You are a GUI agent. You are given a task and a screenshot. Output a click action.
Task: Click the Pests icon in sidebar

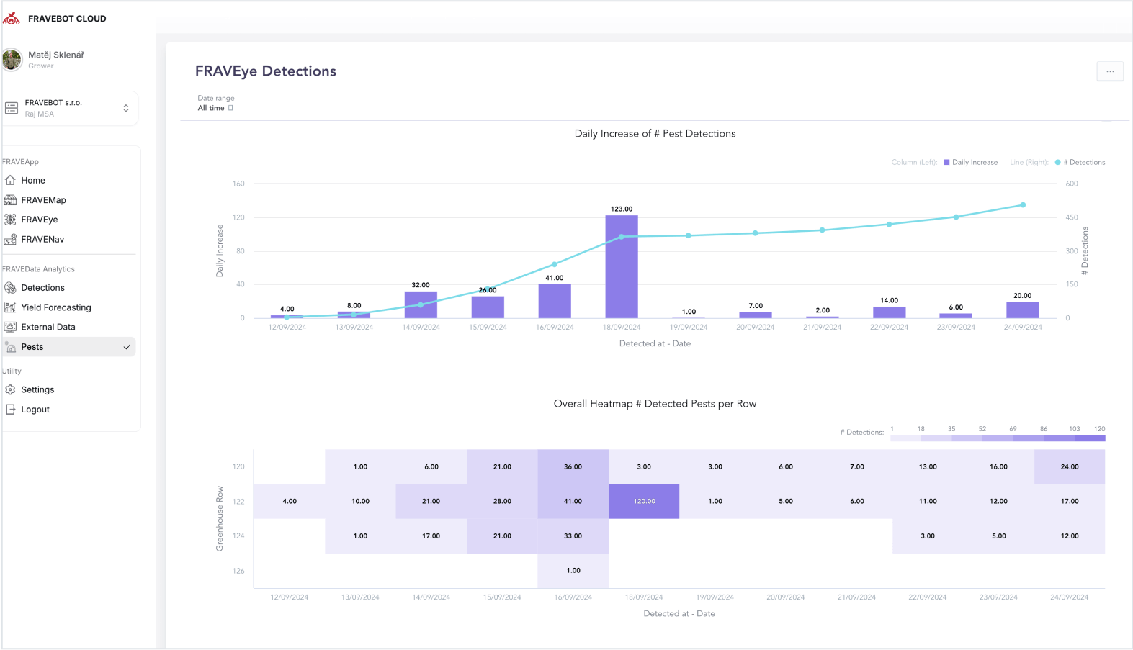pyautogui.click(x=10, y=347)
